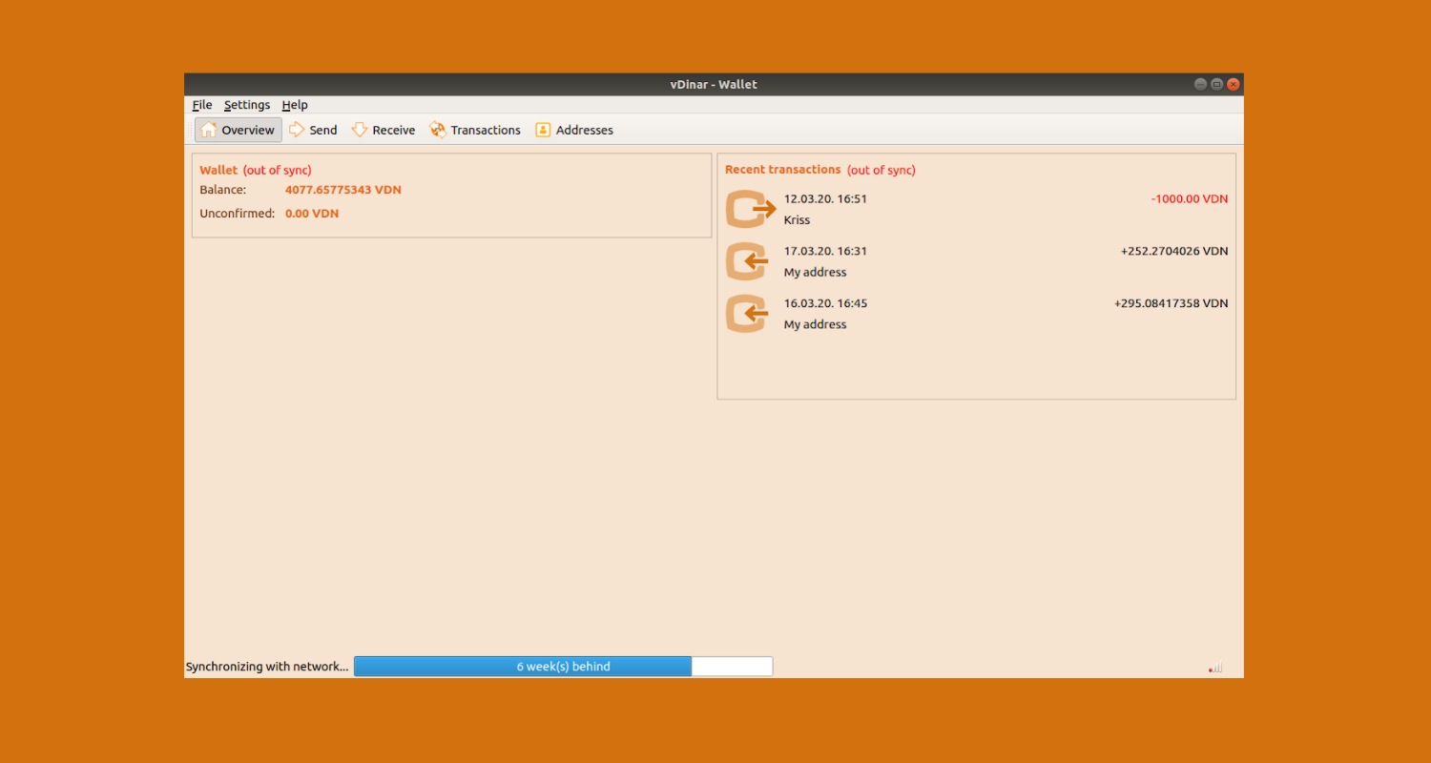
Task: Close the vDinar Wallet window
Action: (x=1233, y=85)
